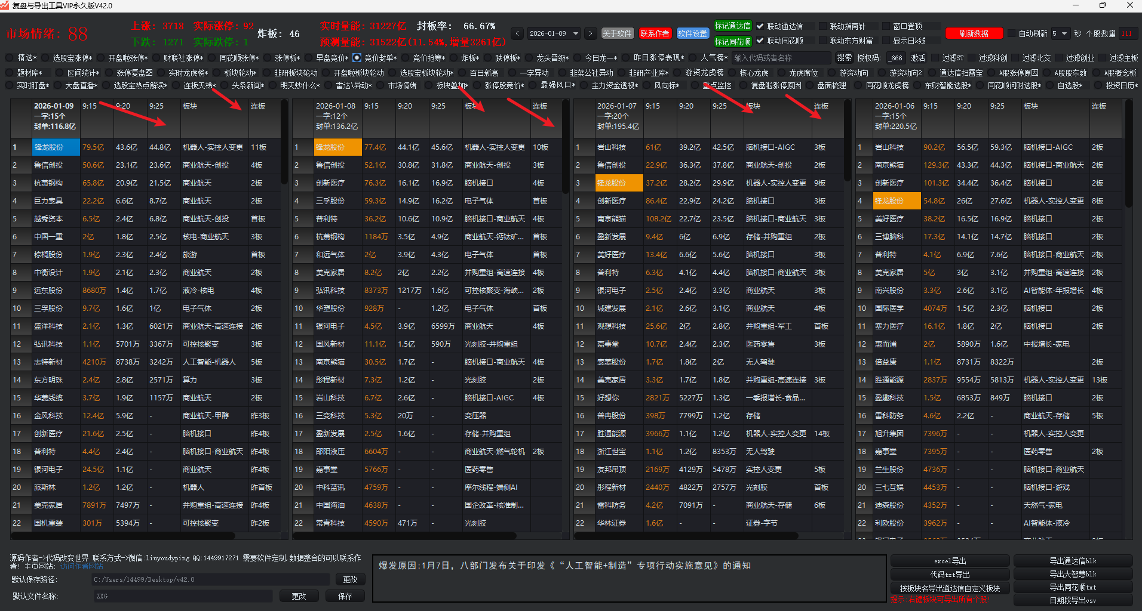The width and height of the screenshot is (1142, 611).
Task: Click the 日期段导出csv button
Action: pyautogui.click(x=1073, y=600)
